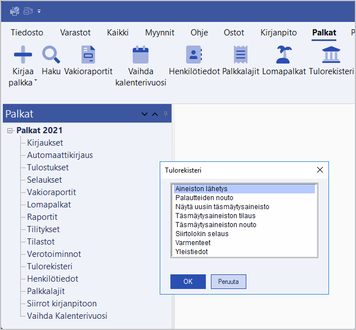
Task: Open Henkilötiedot contact card icon
Action: (x=194, y=55)
